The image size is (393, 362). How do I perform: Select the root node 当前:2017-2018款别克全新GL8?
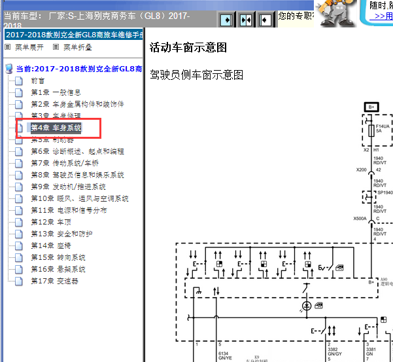(79, 69)
